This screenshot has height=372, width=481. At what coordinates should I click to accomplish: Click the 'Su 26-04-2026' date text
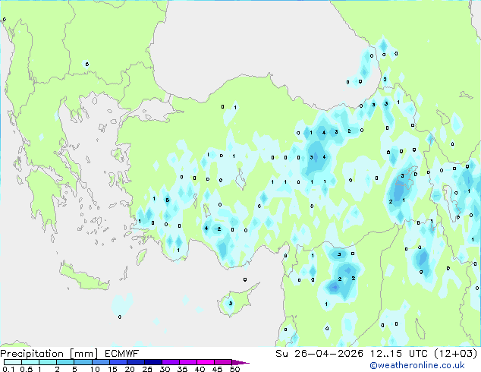click(x=319, y=354)
